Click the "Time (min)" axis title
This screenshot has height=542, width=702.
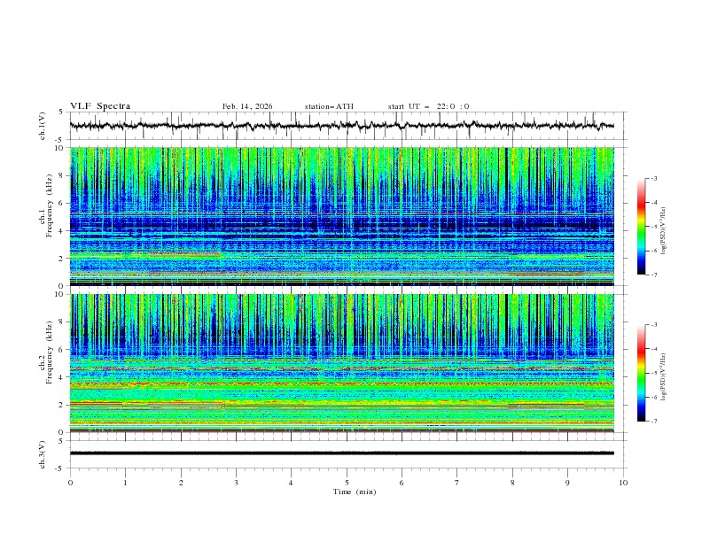coord(355,492)
